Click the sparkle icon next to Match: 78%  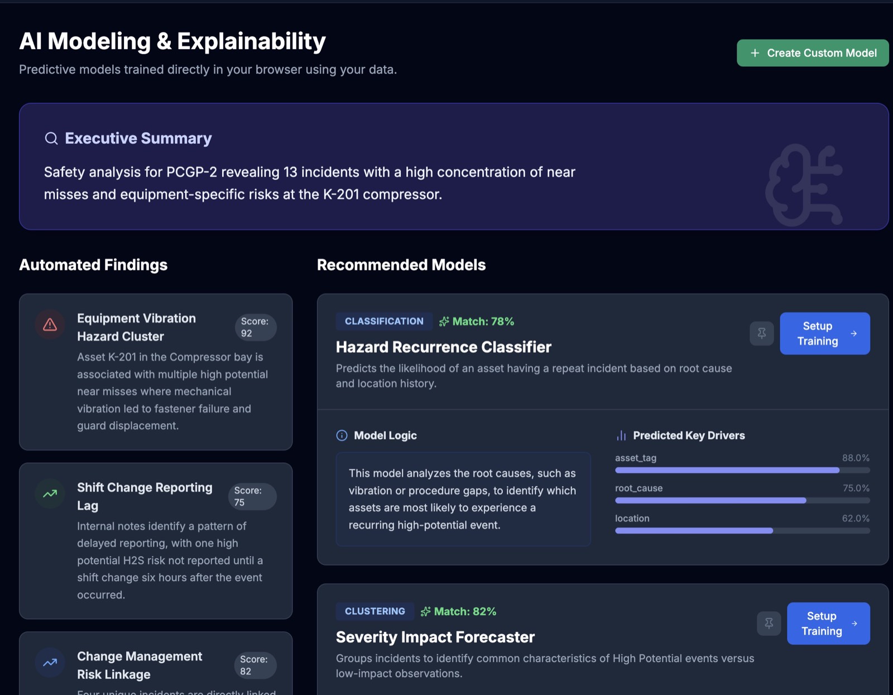[x=444, y=322]
